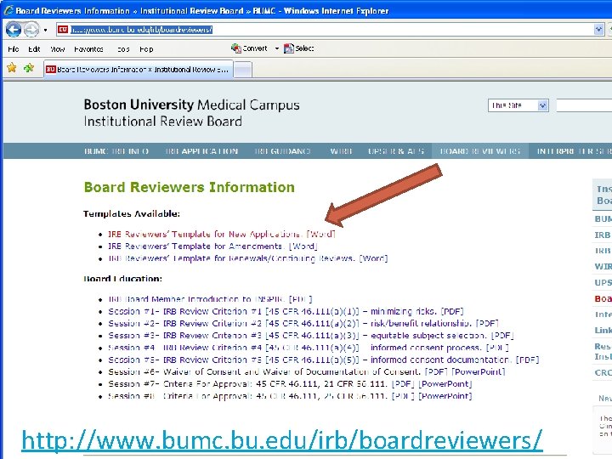
Task: Open Session #2 risk/benefit relationship link
Action: (x=303, y=324)
